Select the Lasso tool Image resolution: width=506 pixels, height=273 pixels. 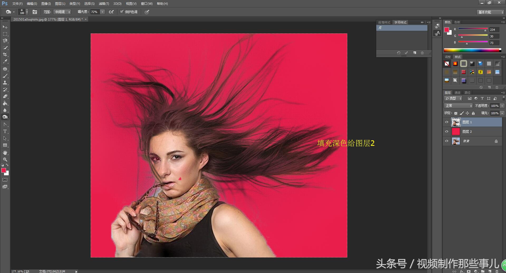tap(5, 41)
